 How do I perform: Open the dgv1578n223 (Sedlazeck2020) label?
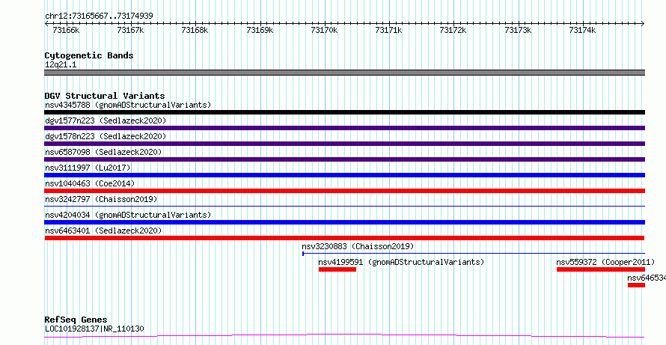coord(106,136)
